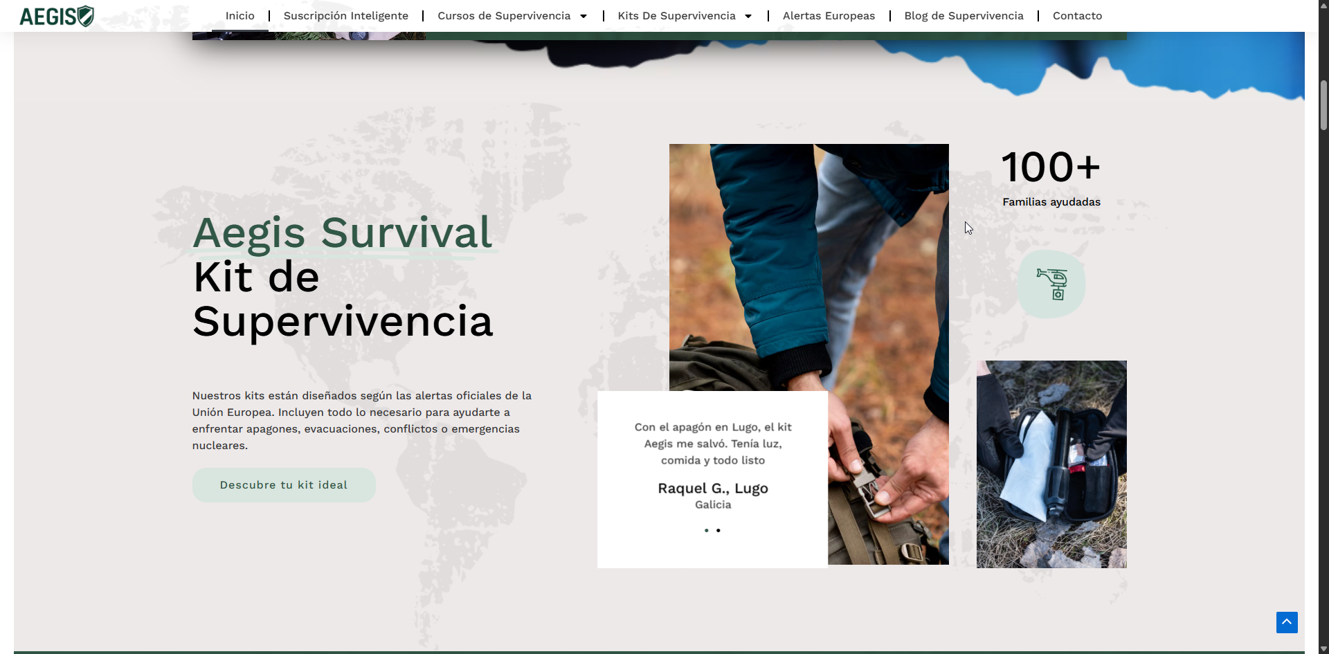Open the Contacto menu item
This screenshot has height=654, width=1329.
tap(1077, 15)
